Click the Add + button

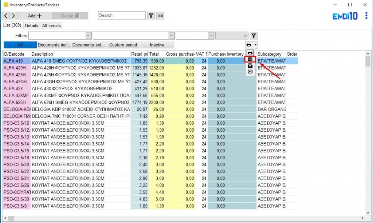coord(35,16)
